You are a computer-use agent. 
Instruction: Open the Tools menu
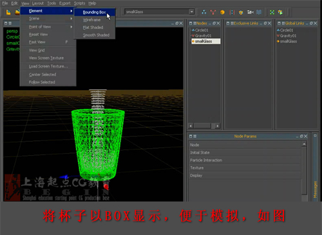pyautogui.click(x=52, y=3)
